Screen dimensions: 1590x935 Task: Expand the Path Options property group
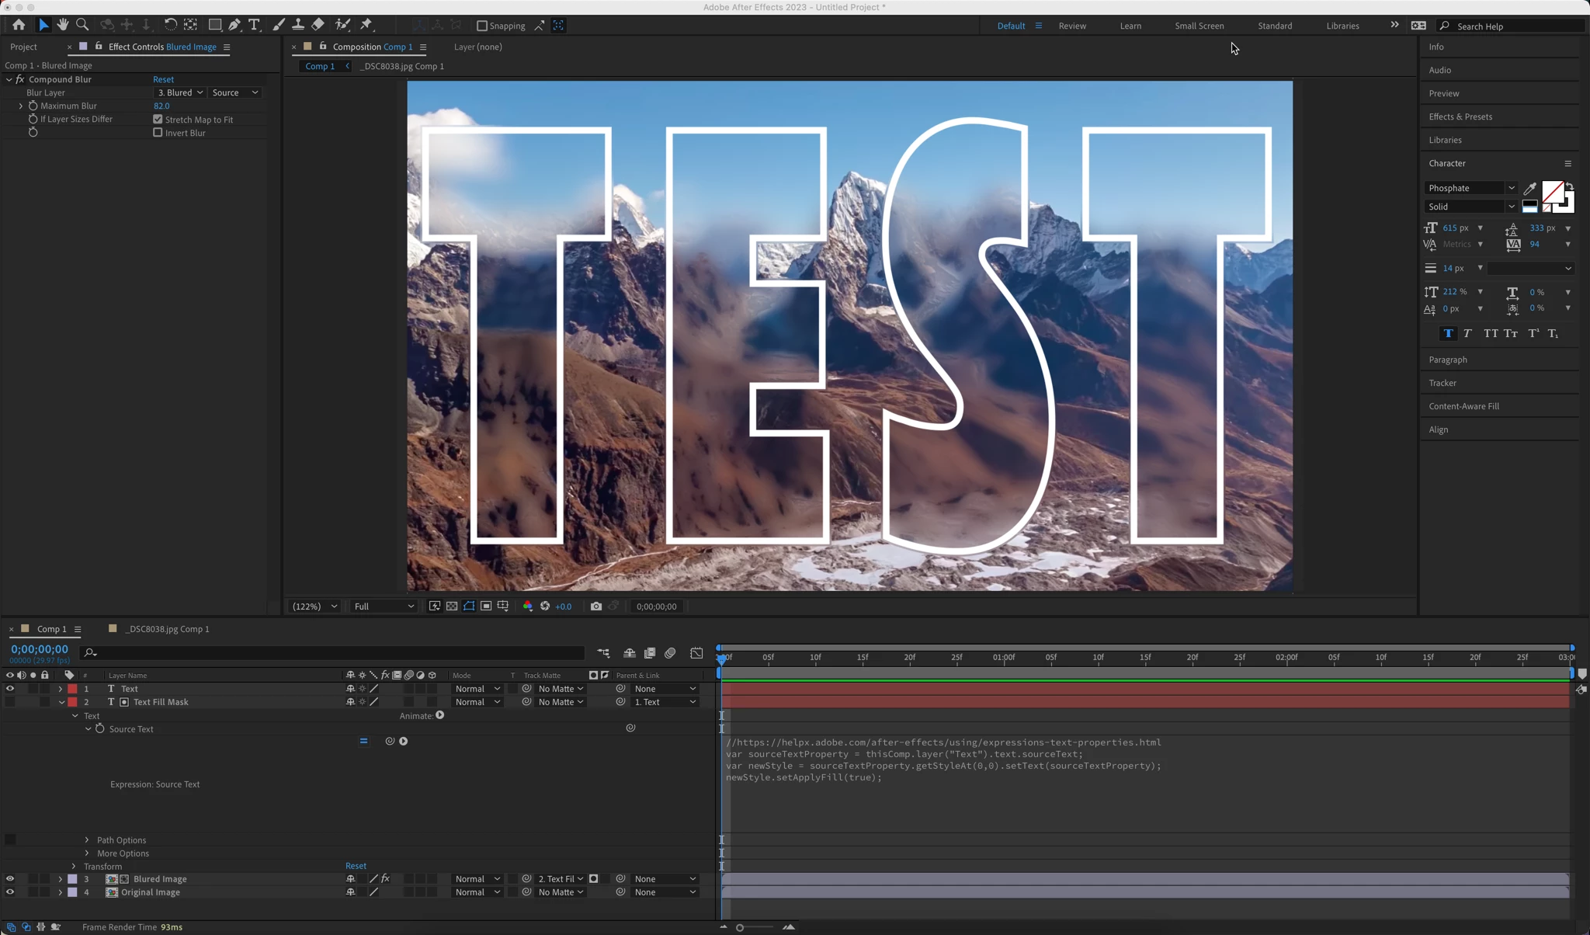click(x=87, y=840)
